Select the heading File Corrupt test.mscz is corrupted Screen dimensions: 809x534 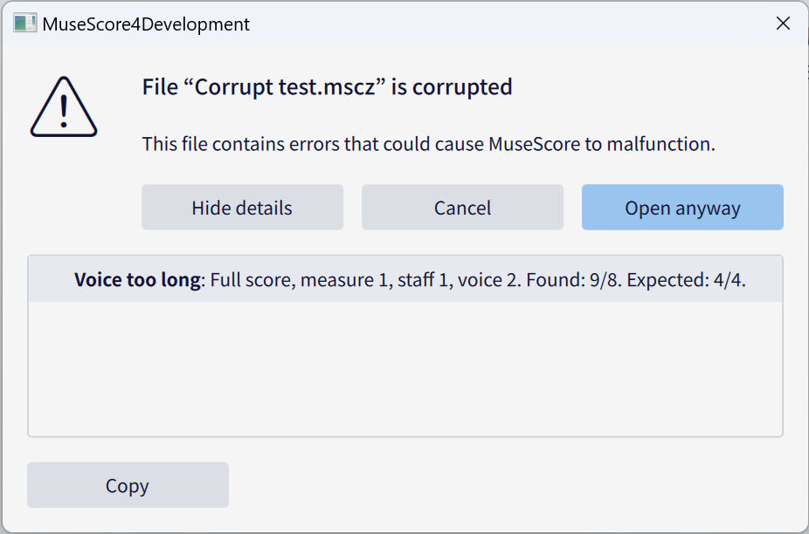tap(327, 86)
